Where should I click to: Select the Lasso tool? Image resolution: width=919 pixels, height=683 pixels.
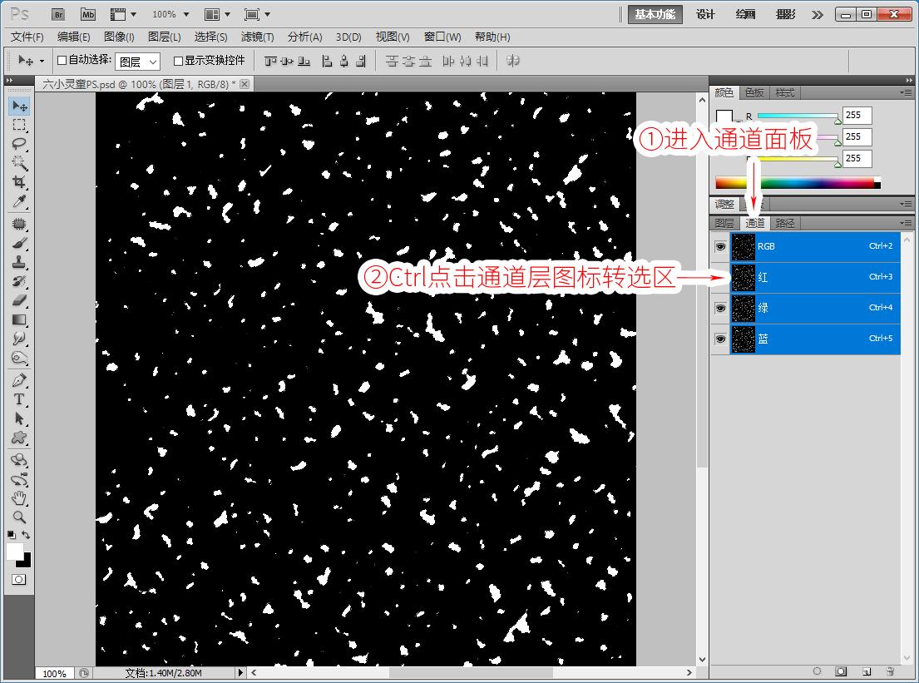tap(19, 144)
